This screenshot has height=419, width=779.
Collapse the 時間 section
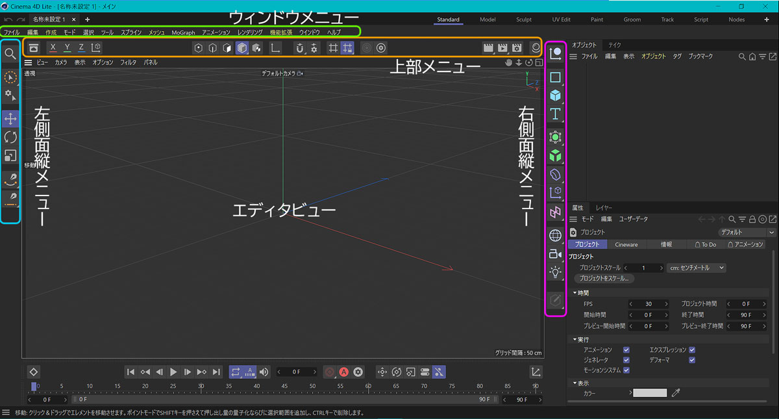coord(576,293)
